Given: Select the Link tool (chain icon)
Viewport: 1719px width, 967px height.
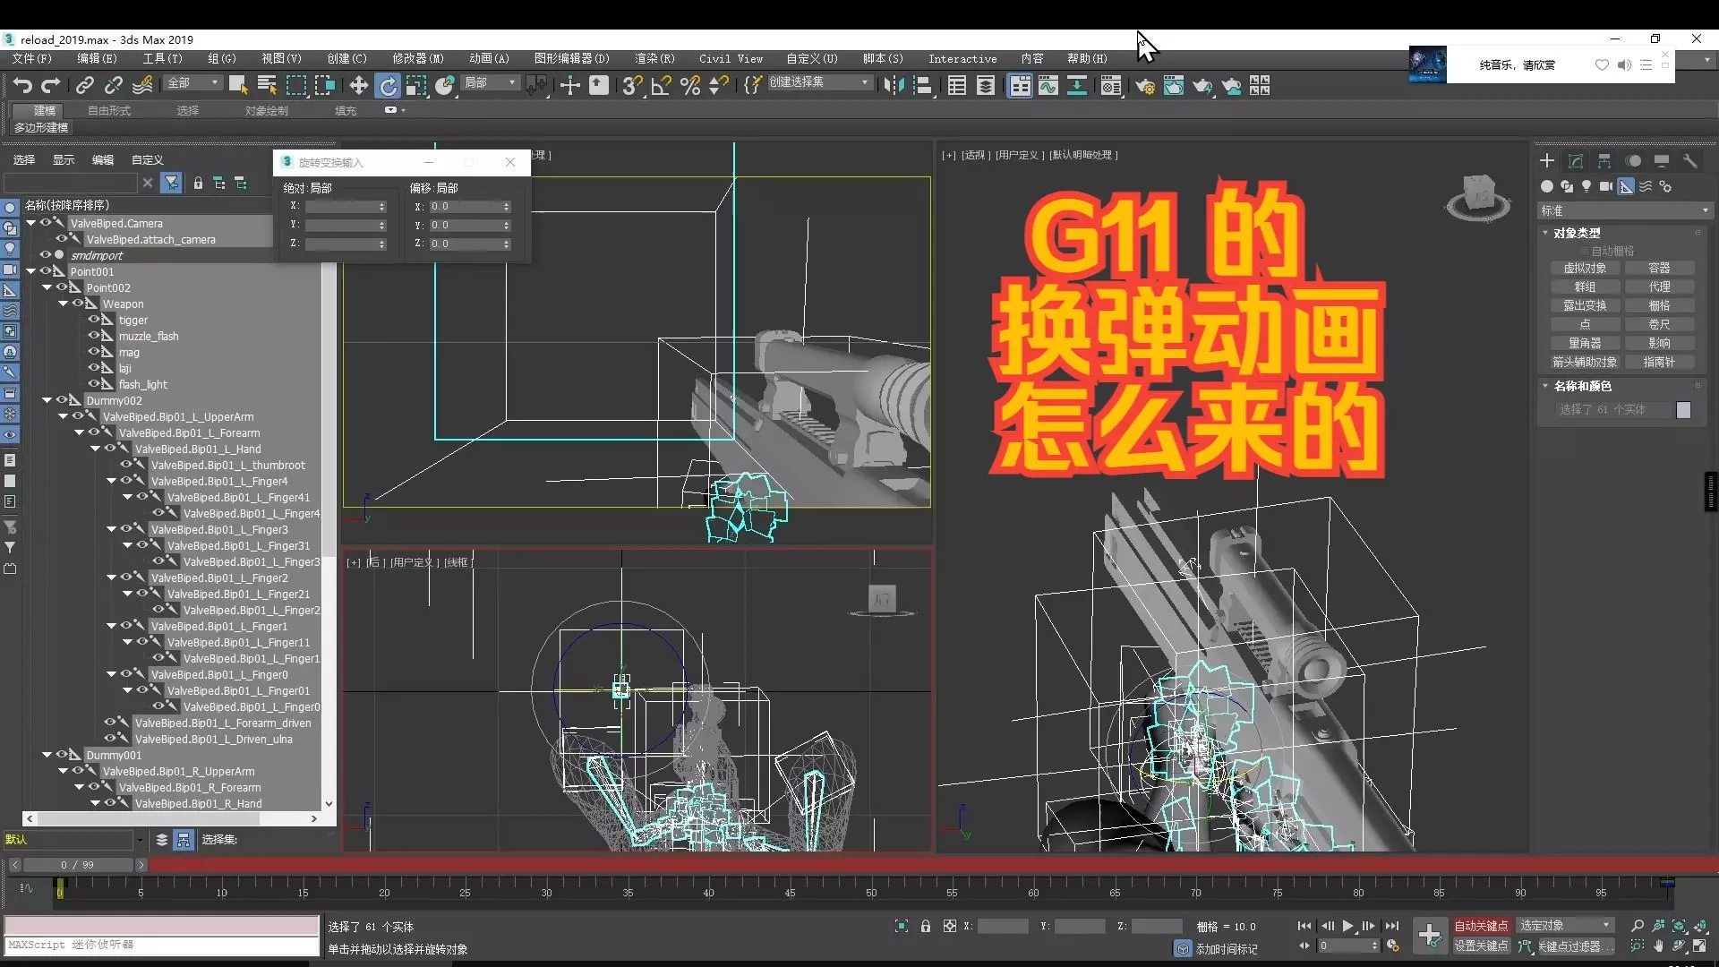Looking at the screenshot, I should [84, 85].
